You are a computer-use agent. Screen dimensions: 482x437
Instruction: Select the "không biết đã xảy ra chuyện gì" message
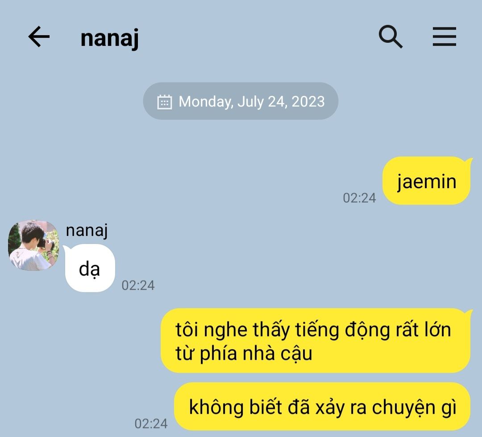click(x=323, y=406)
